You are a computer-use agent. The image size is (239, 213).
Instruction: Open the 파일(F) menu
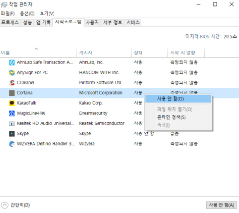coord(8,14)
